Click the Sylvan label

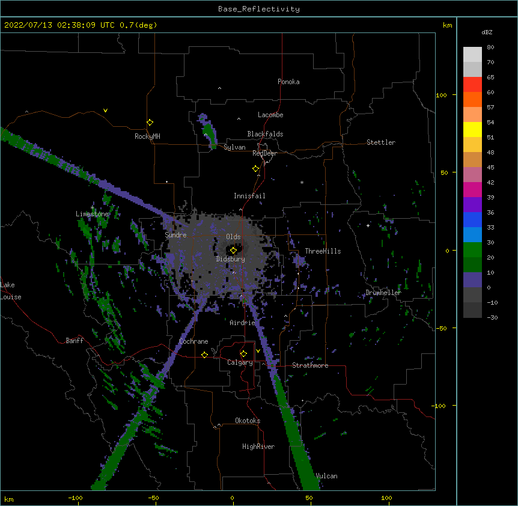tap(234, 147)
